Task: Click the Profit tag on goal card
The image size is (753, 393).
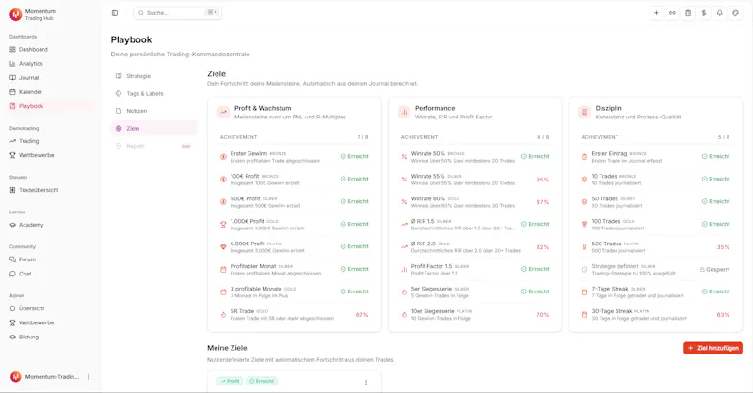Action: click(x=230, y=381)
